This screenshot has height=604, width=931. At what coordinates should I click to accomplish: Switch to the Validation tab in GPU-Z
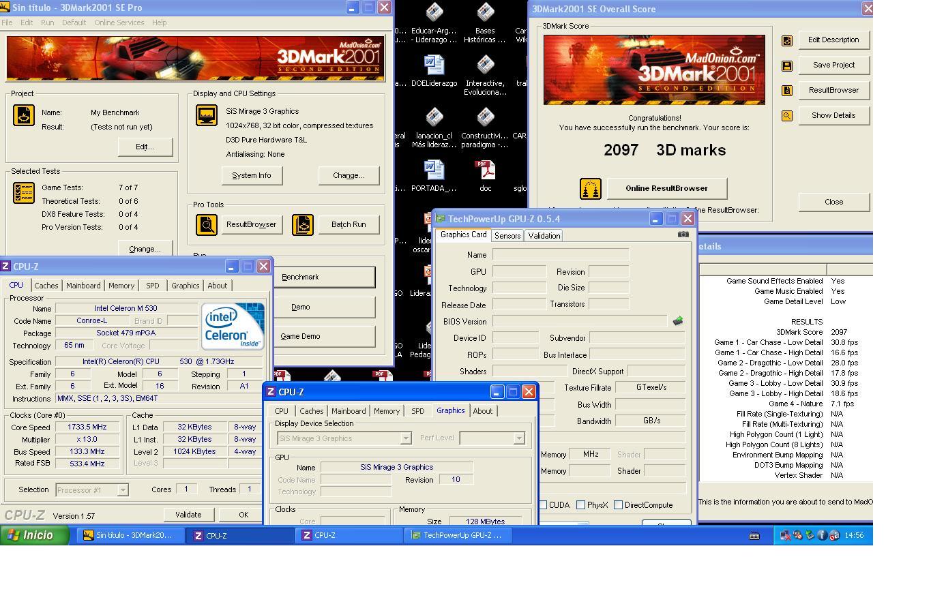[544, 235]
